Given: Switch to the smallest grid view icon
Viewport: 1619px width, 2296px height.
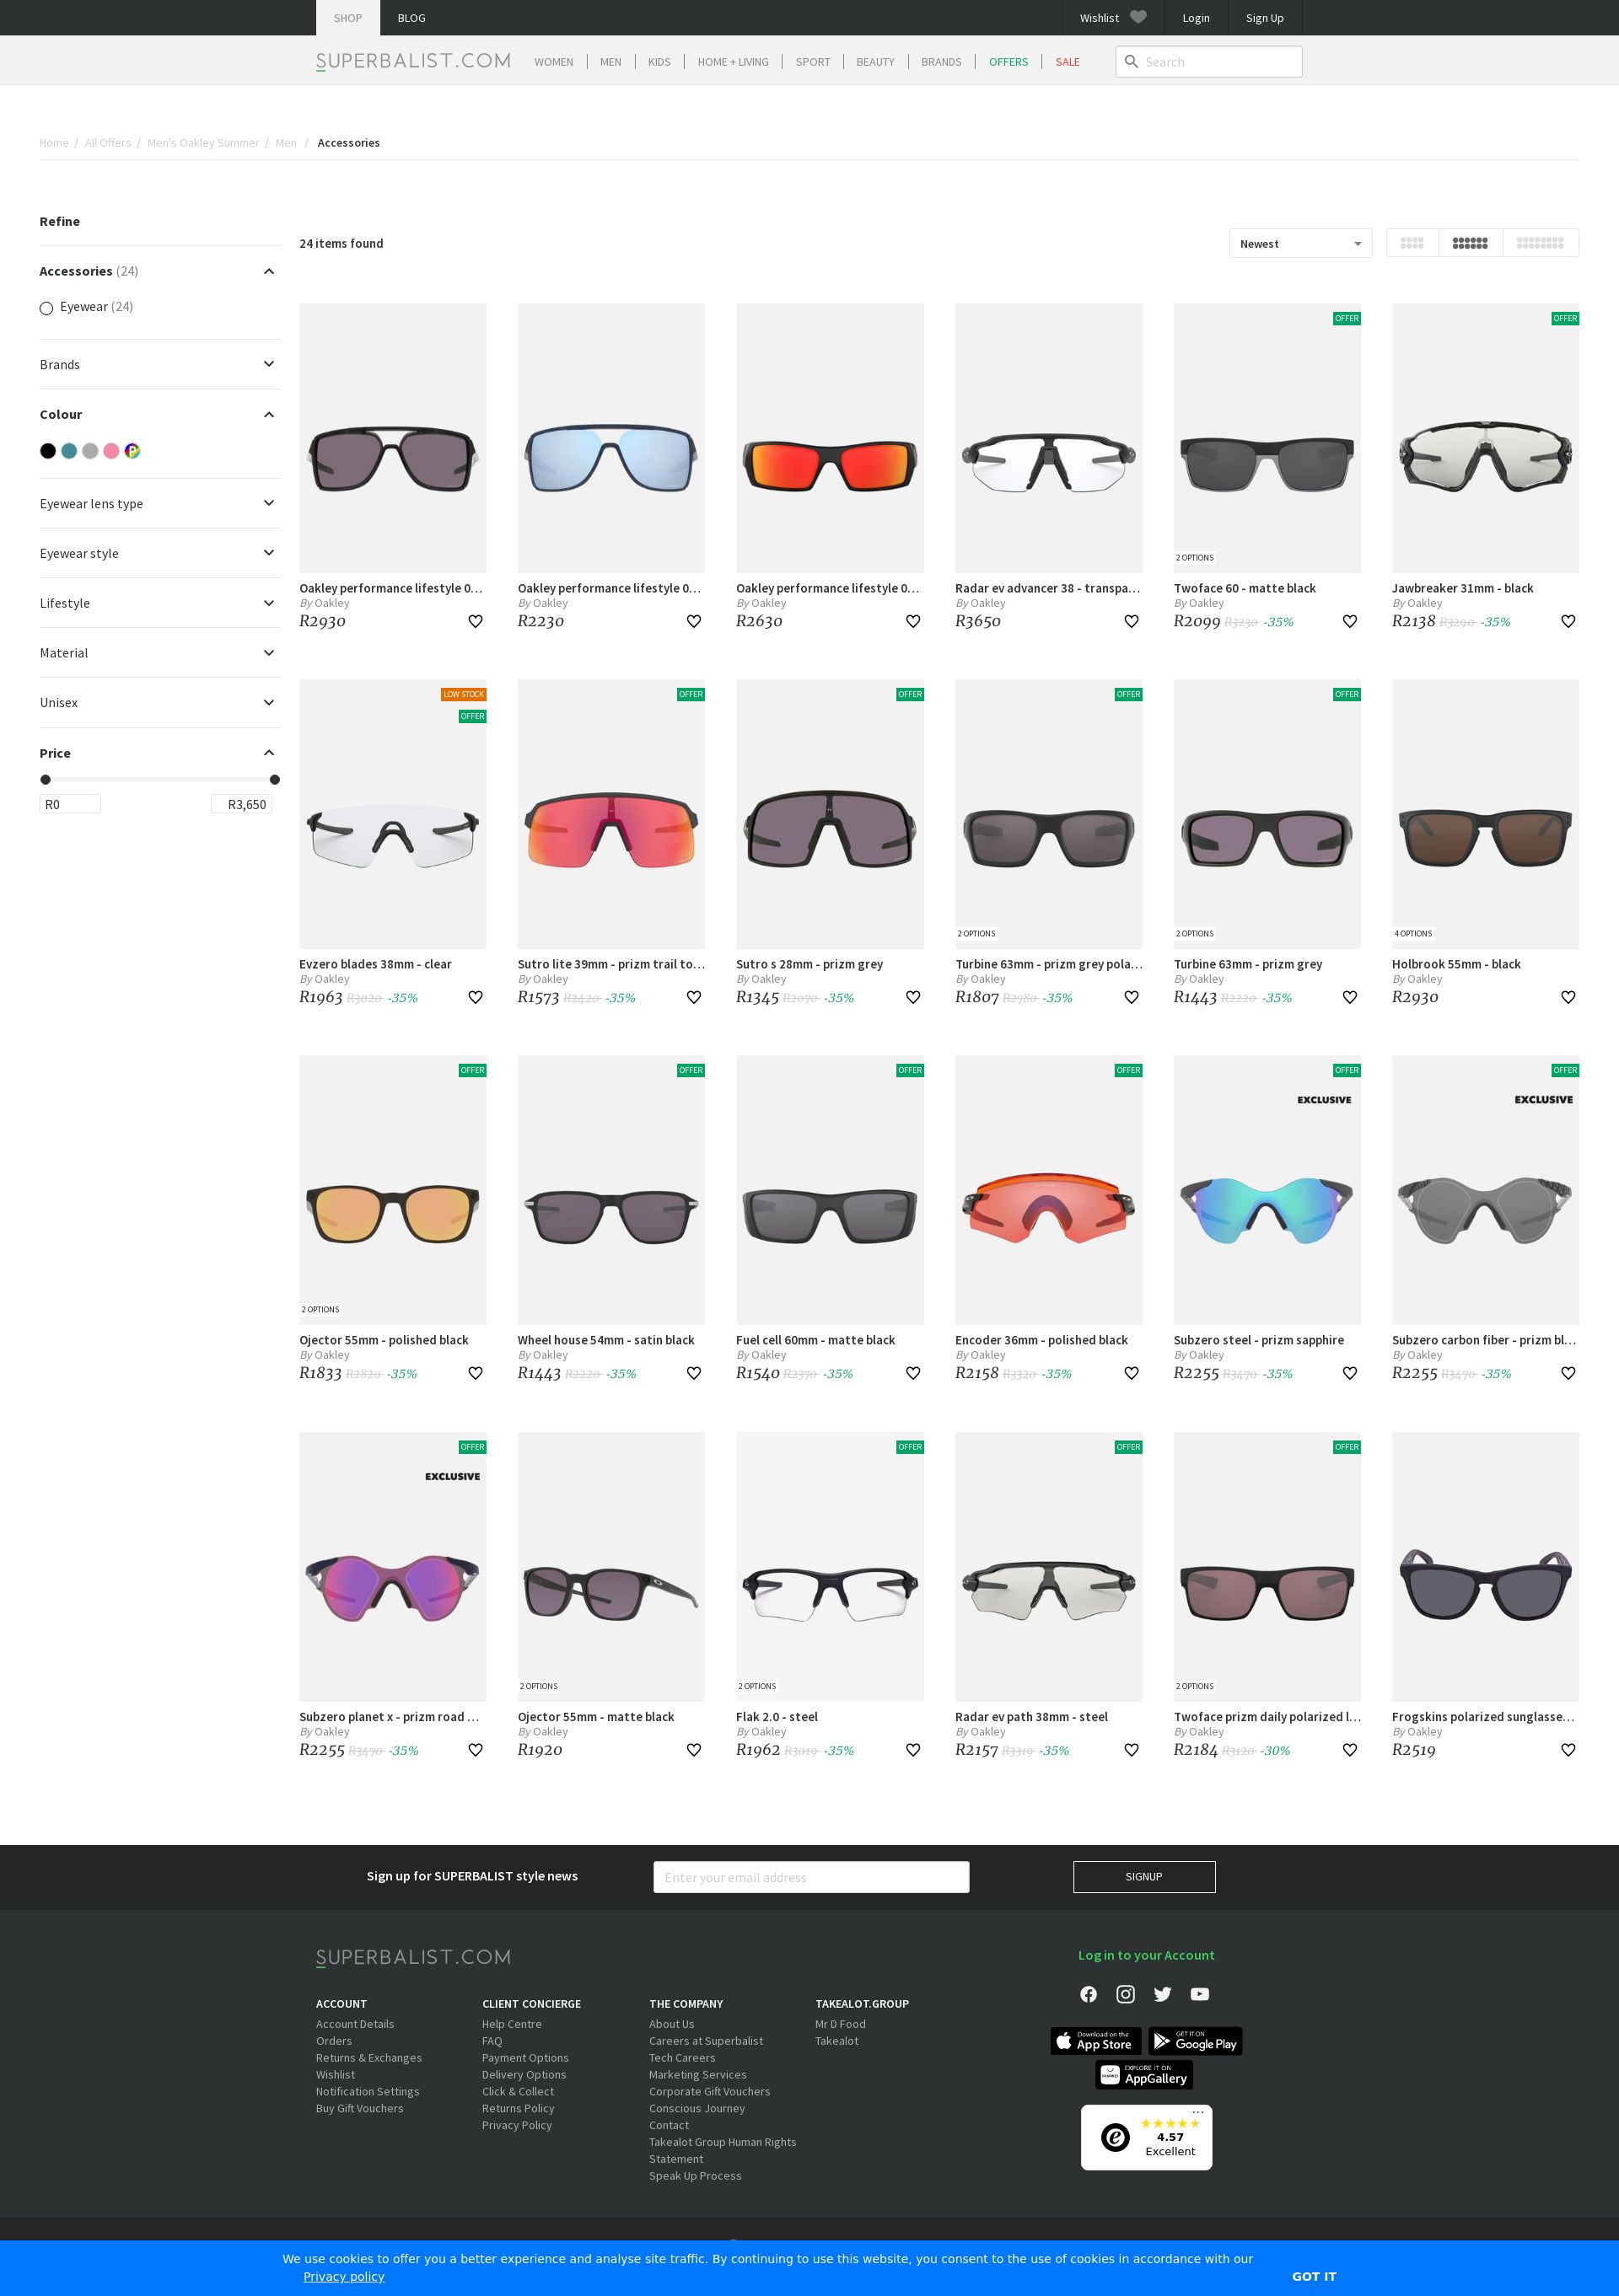Looking at the screenshot, I should click(x=1540, y=243).
